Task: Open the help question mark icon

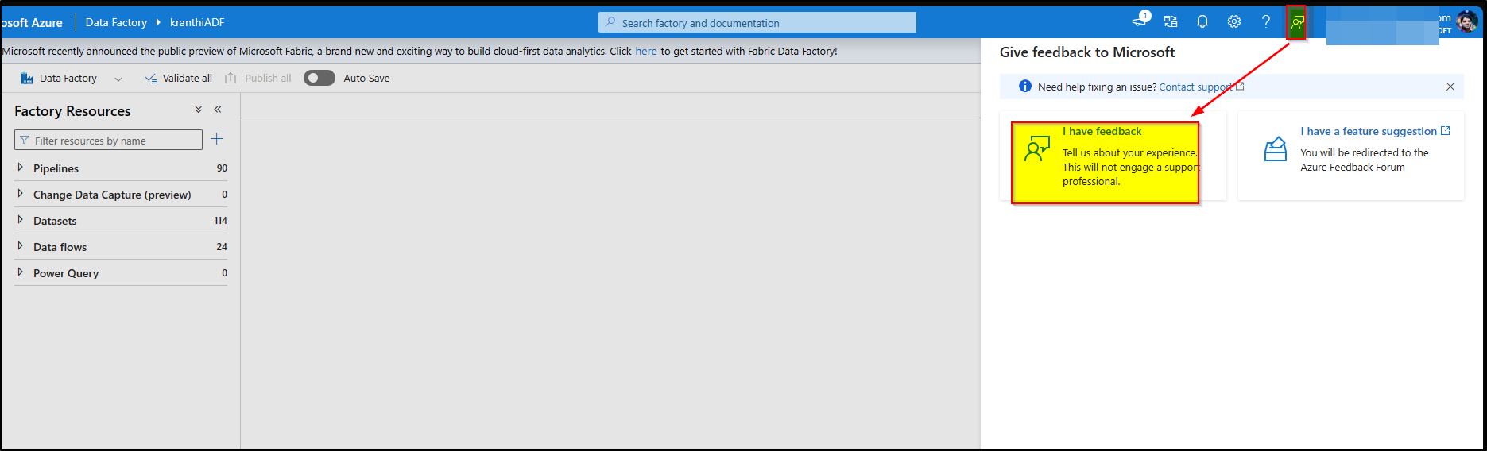Action: 1266,21
